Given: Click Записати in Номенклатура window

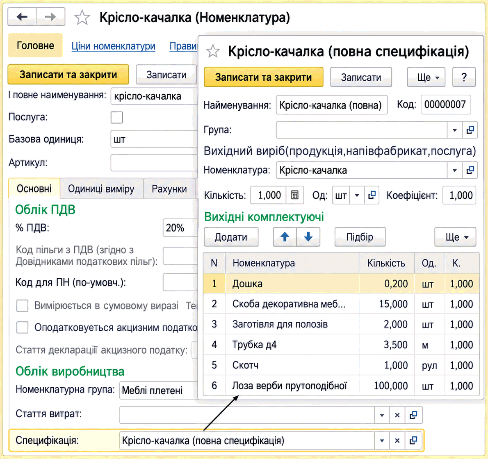Looking at the screenshot, I should click(166, 75).
